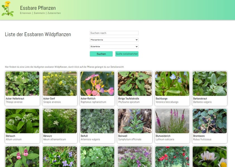Screen dimensions: 235x167
Task: Select the Brombeere blackberry photo
Action: point(210,121)
